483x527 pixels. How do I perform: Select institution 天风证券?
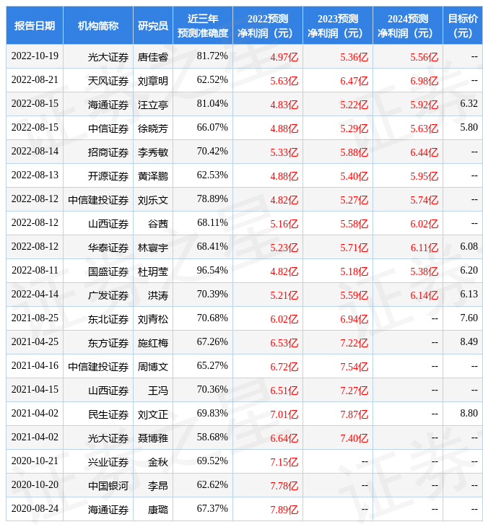point(108,81)
